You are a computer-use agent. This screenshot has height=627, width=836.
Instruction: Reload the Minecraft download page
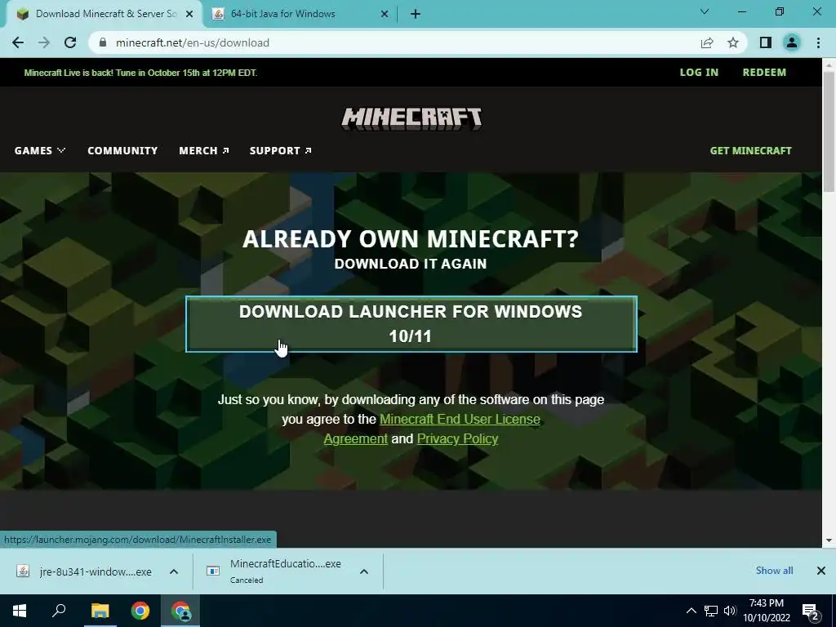click(x=70, y=42)
